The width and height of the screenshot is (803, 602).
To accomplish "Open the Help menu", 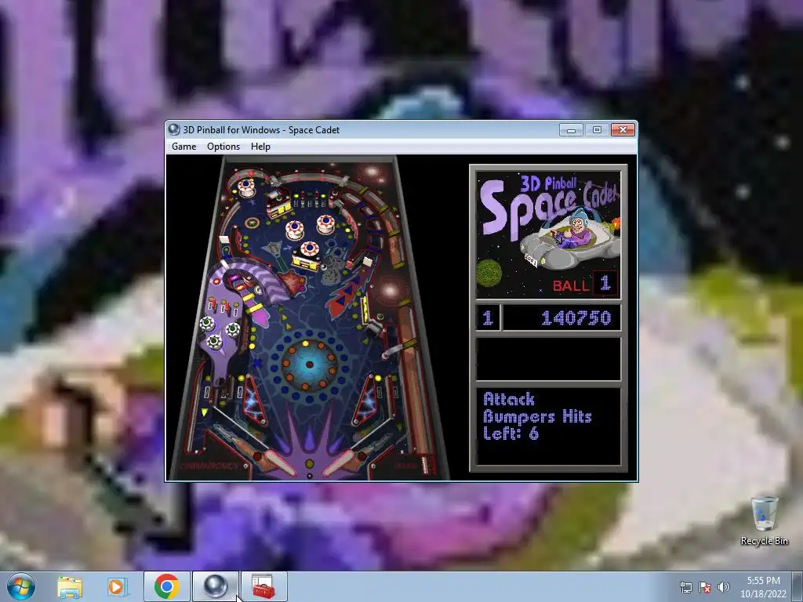I will 260,147.
